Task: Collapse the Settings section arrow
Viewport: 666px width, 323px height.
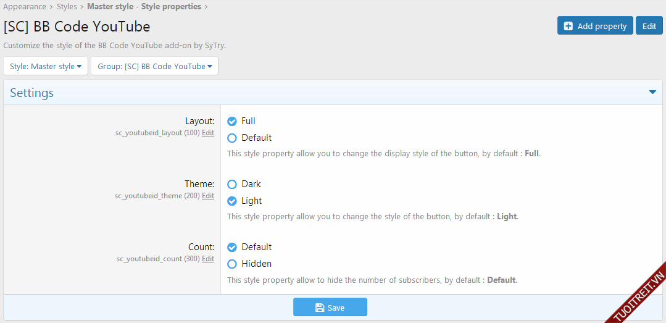Action: point(652,93)
